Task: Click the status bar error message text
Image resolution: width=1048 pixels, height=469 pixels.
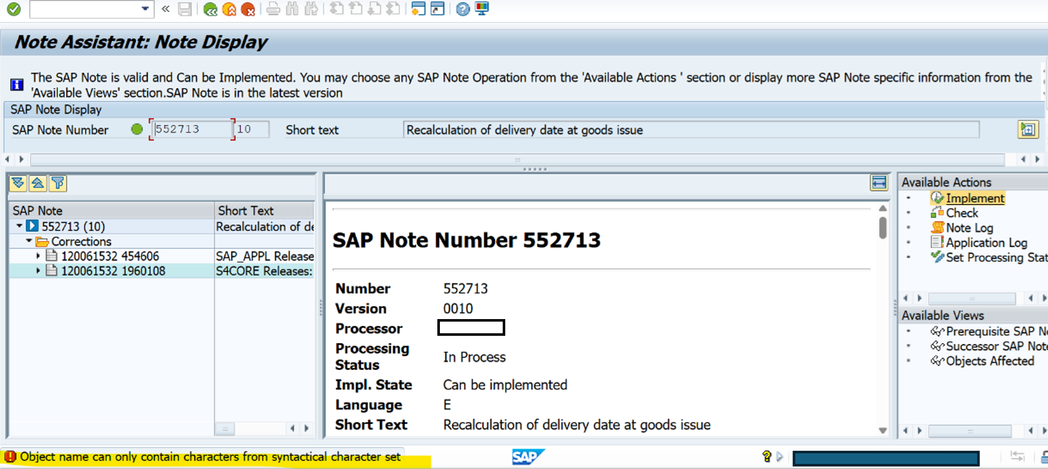Action: 210,457
